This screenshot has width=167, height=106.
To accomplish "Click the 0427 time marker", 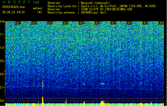I will [113, 23].
